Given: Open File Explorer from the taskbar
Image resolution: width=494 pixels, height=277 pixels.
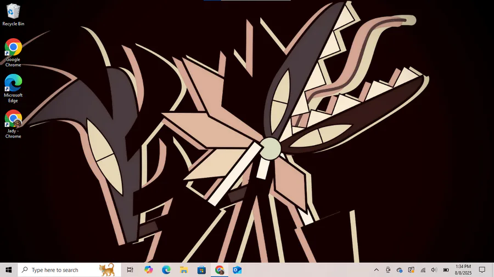Looking at the screenshot, I should (x=184, y=270).
